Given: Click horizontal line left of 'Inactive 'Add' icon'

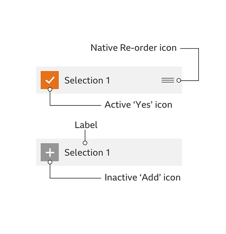Looking at the screenshot, I should [75, 178].
